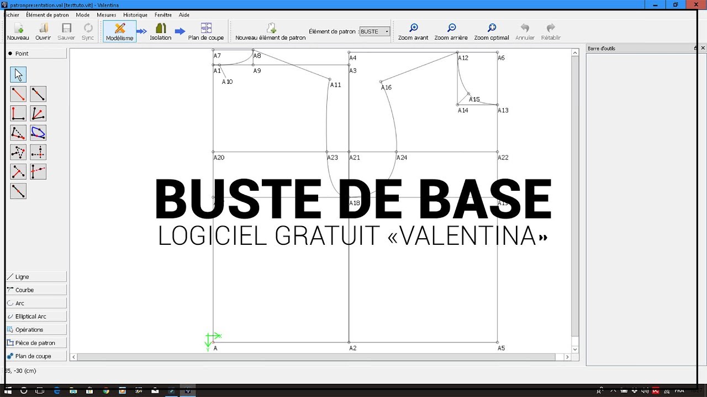Switch to Modélisme mode
This screenshot has height=397, width=707.
(119, 31)
